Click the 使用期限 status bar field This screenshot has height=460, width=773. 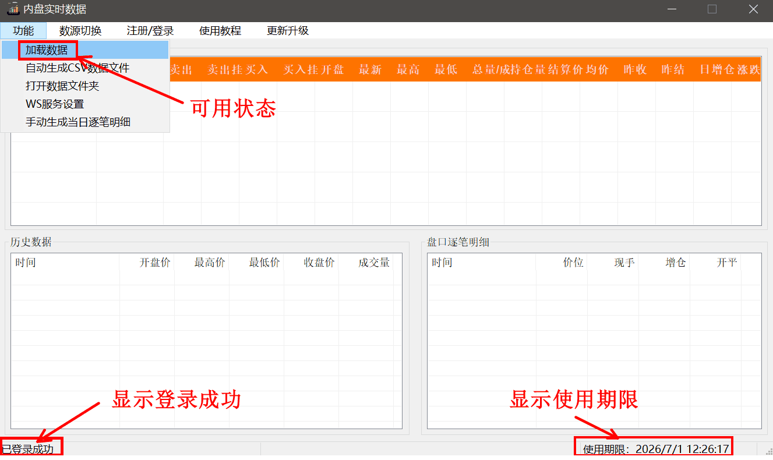click(x=656, y=449)
